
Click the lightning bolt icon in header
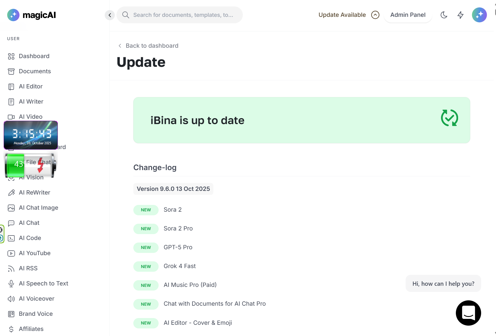point(460,15)
